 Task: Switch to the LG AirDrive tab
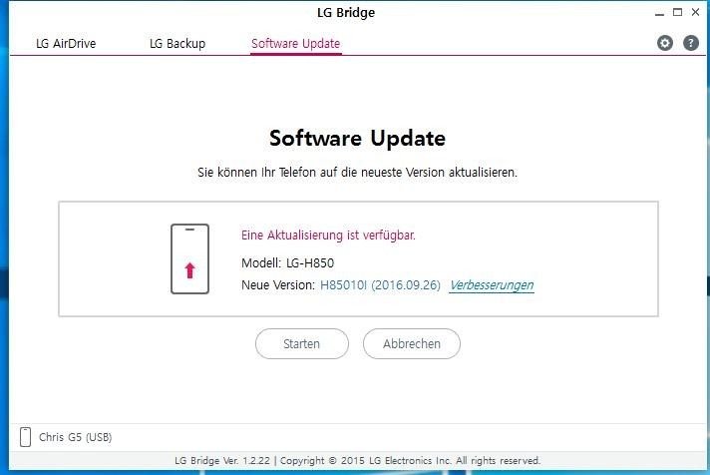tap(66, 44)
